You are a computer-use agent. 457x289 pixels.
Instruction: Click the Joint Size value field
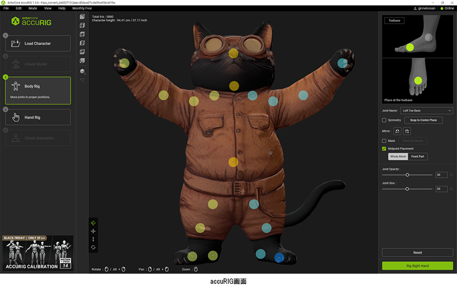(x=441, y=189)
